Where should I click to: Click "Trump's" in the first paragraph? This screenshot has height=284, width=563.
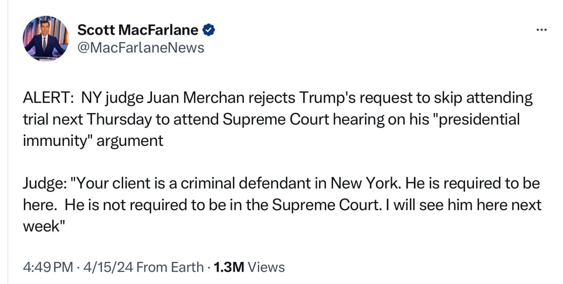pyautogui.click(x=325, y=97)
